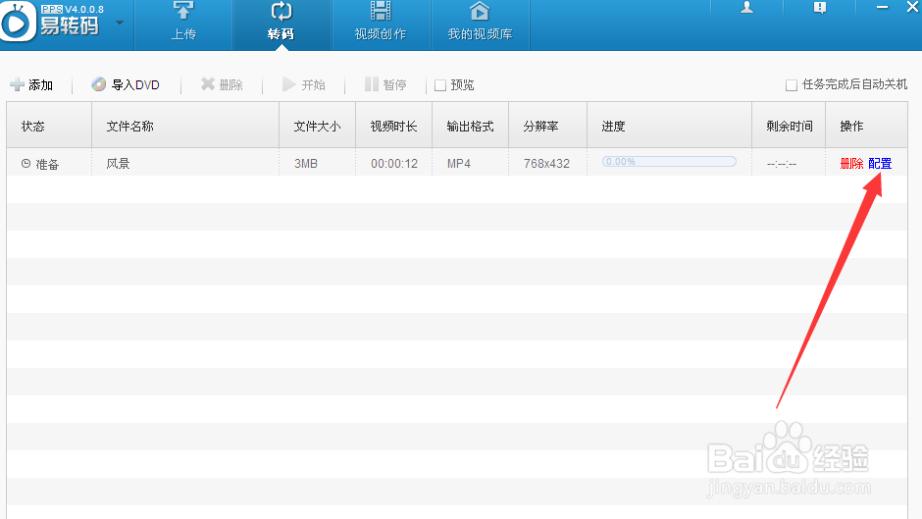Image resolution: width=922 pixels, height=519 pixels.
Task: Click the 暂停 pause button
Action: [385, 84]
